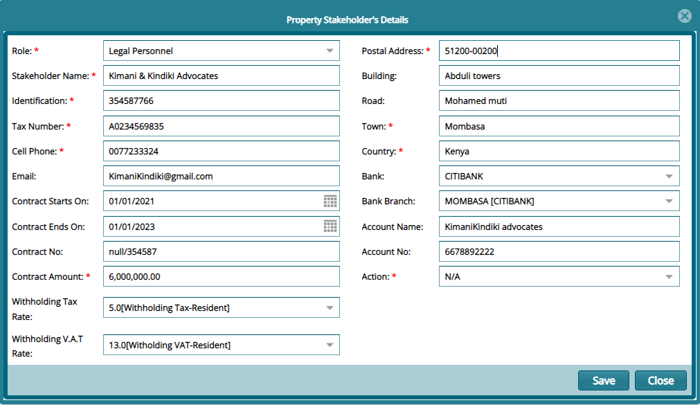Click the 'Tax Number:' label
This screenshot has width=700, height=405.
tap(38, 127)
